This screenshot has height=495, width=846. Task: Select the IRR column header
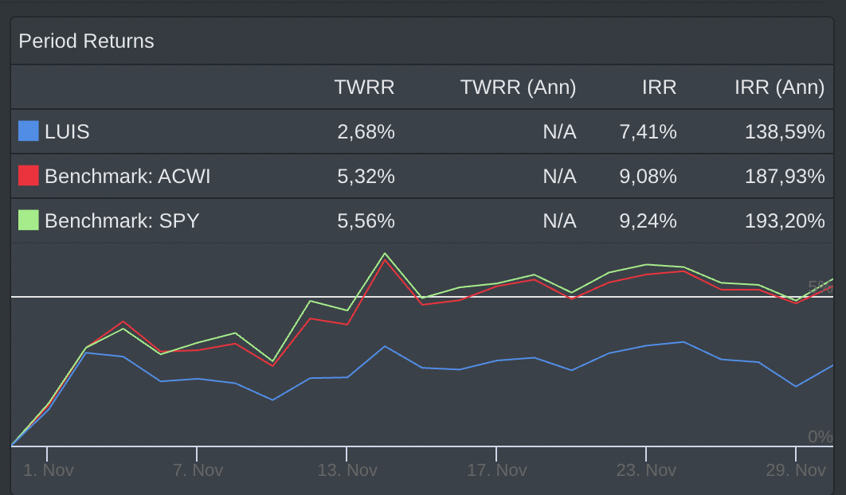pos(659,88)
